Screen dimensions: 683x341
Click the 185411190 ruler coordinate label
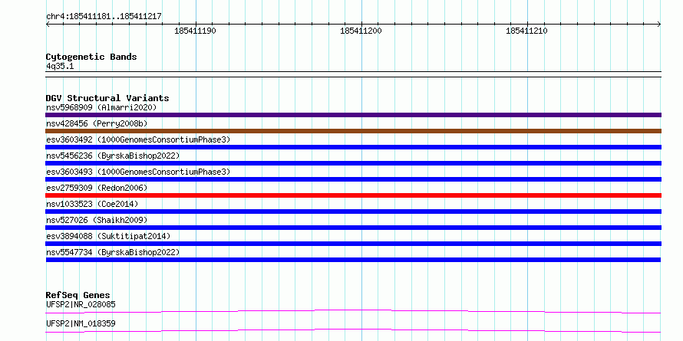(x=195, y=31)
